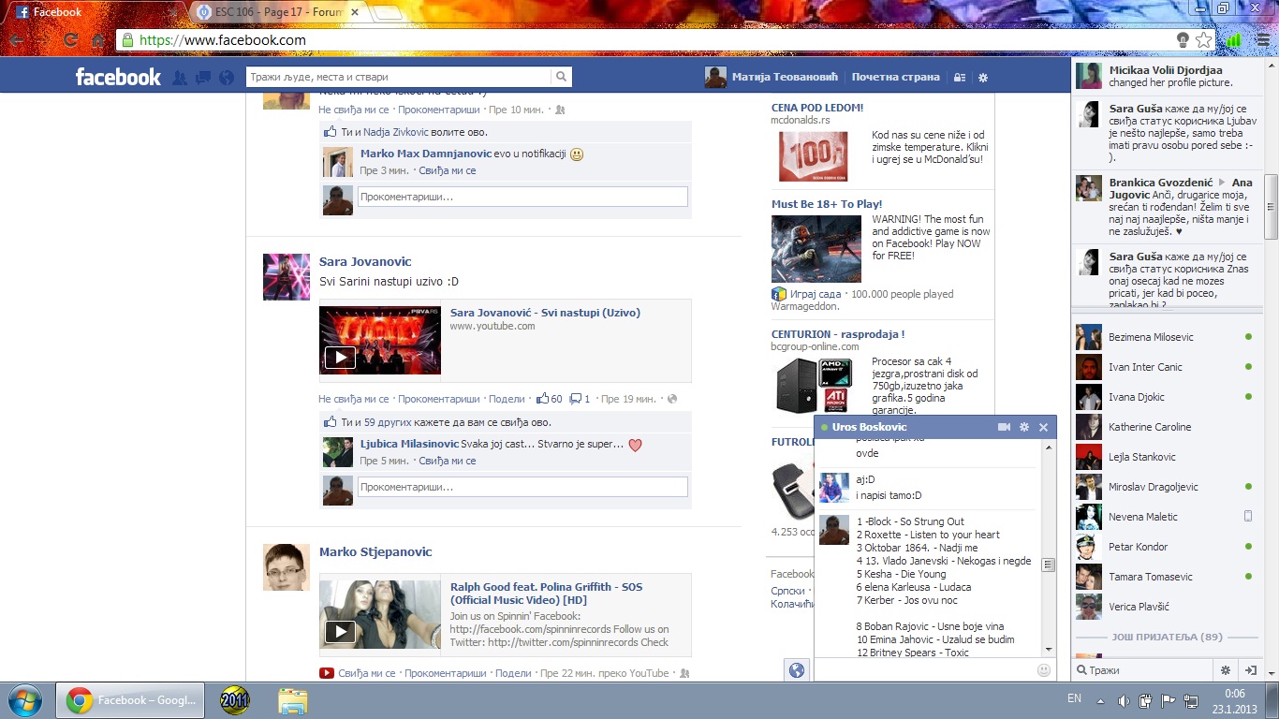This screenshot has height=719, width=1279.
Task: Play the Sara Jovanović Svi nastupi video
Action: 339,357
